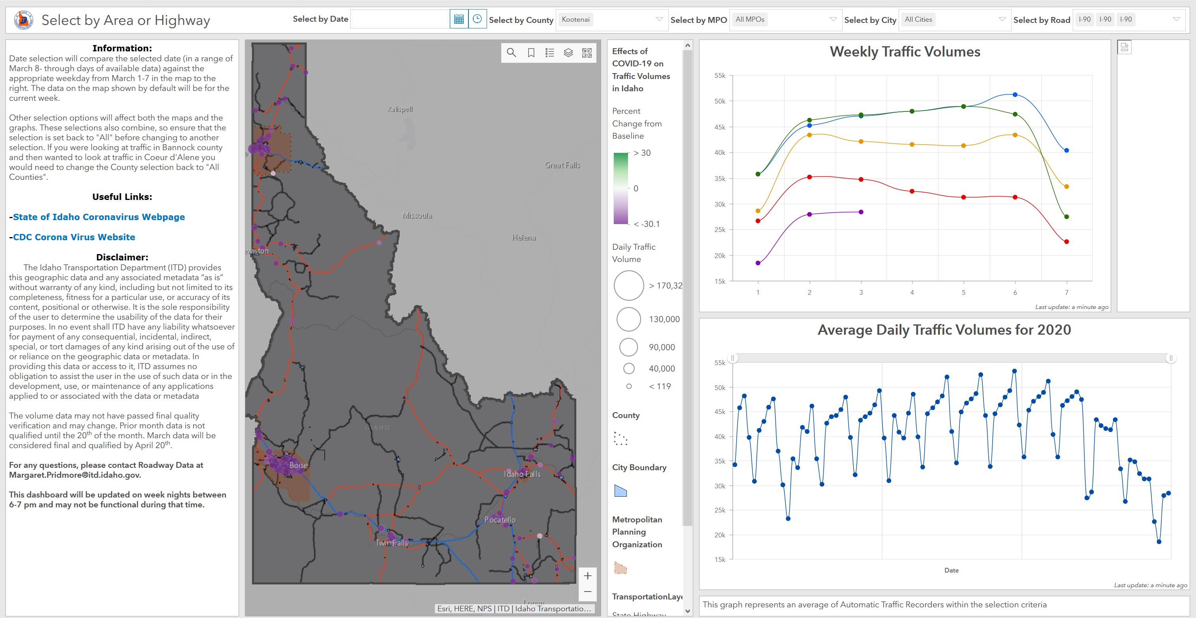Open the map layers list tool

pyautogui.click(x=568, y=53)
